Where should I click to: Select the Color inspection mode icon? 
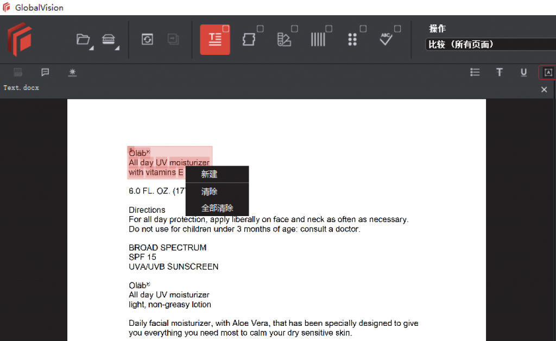pos(283,39)
